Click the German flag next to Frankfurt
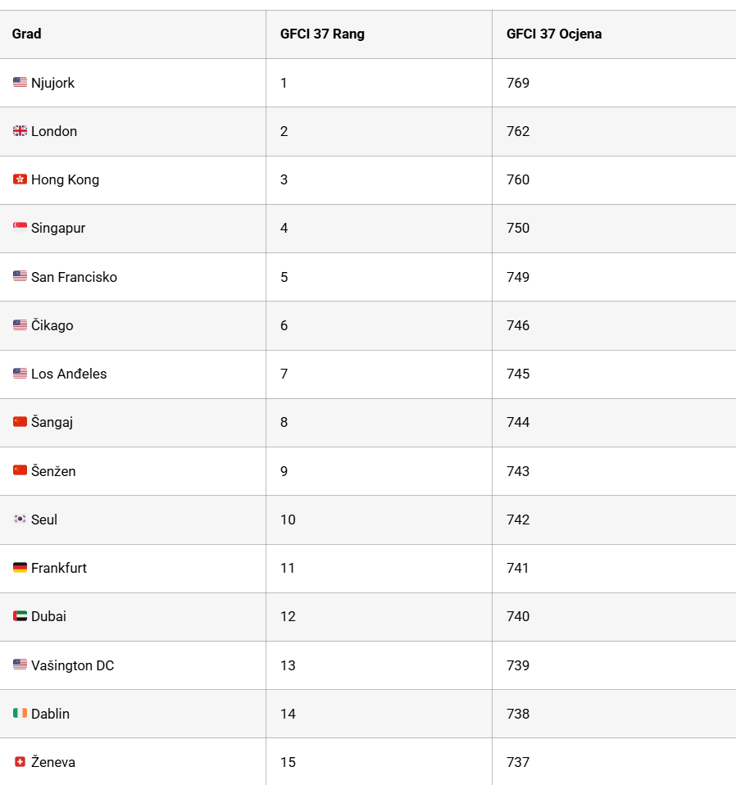Screen dimensions: 736x785 point(20,568)
